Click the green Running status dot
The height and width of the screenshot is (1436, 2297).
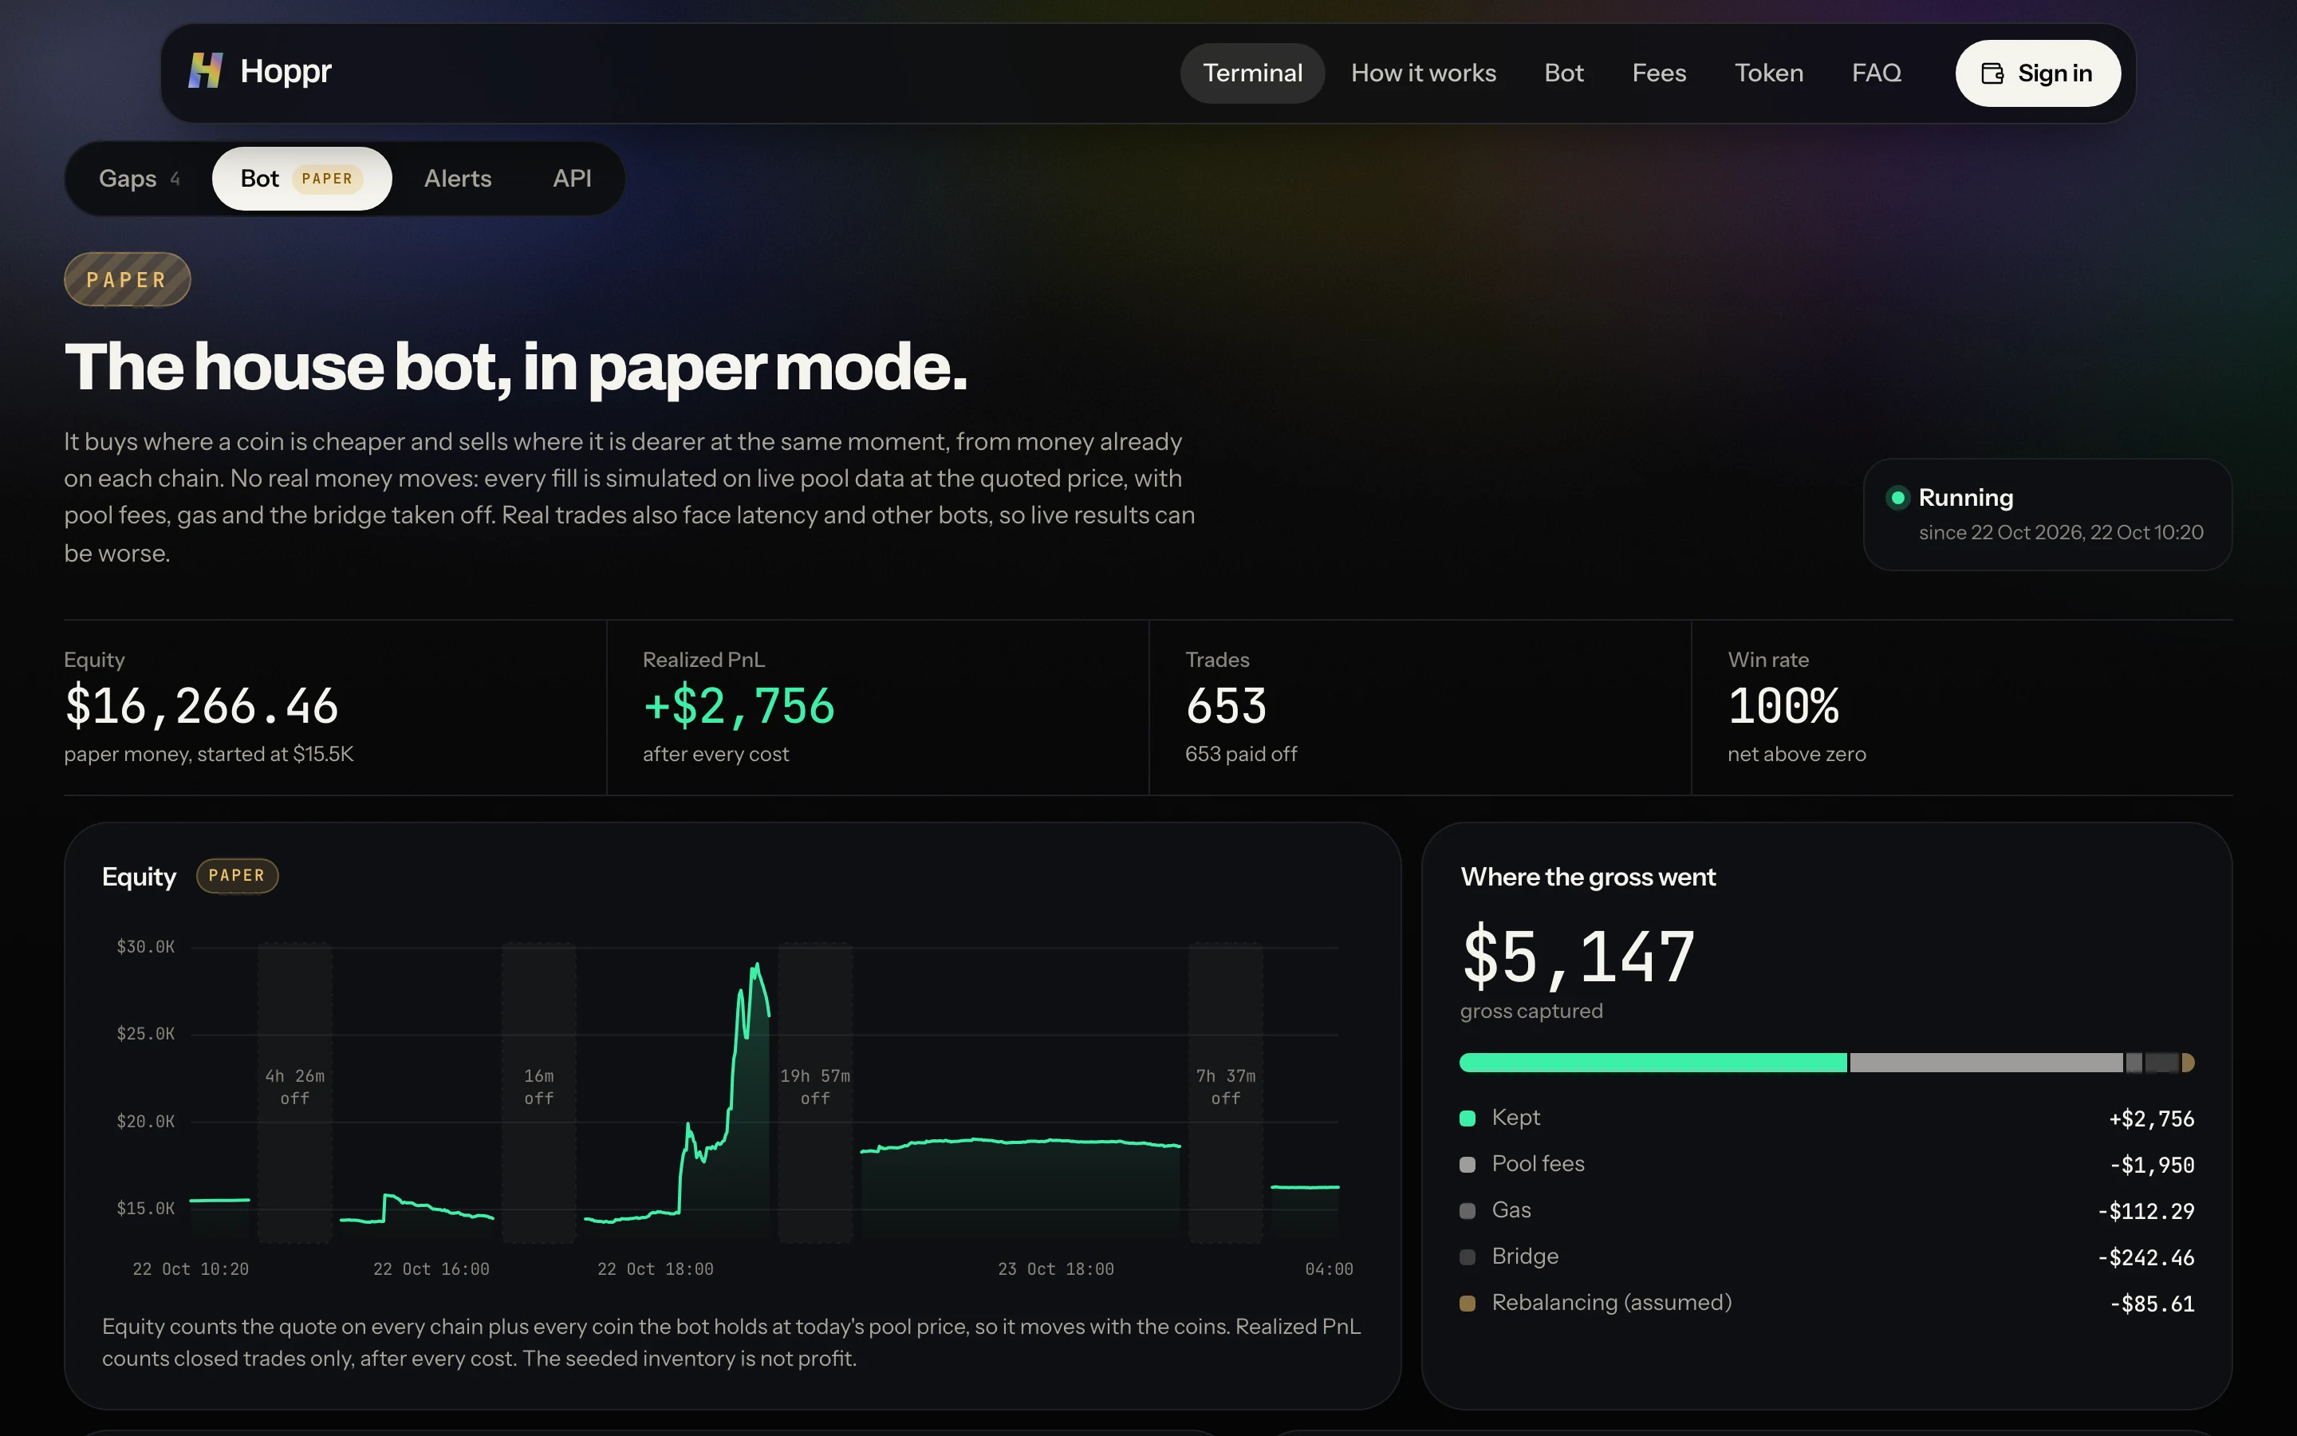coord(1897,498)
